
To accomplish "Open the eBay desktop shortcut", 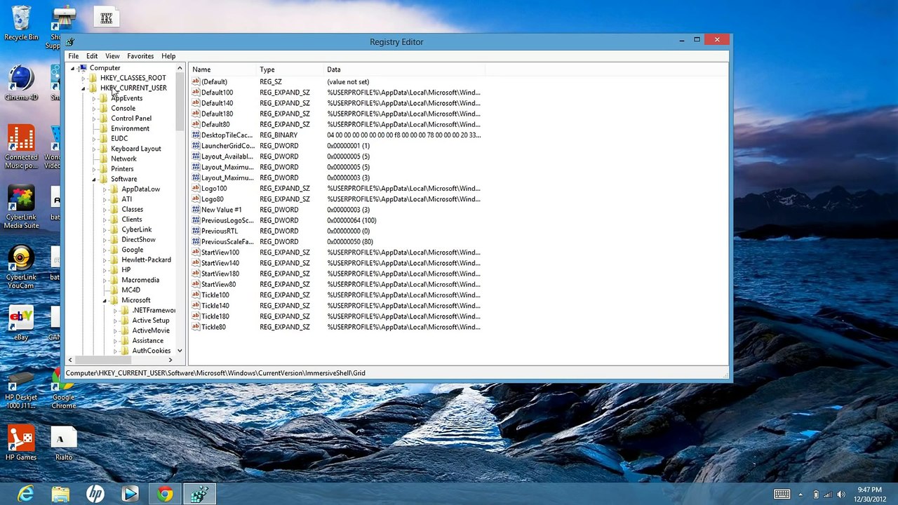I will 21,324.
